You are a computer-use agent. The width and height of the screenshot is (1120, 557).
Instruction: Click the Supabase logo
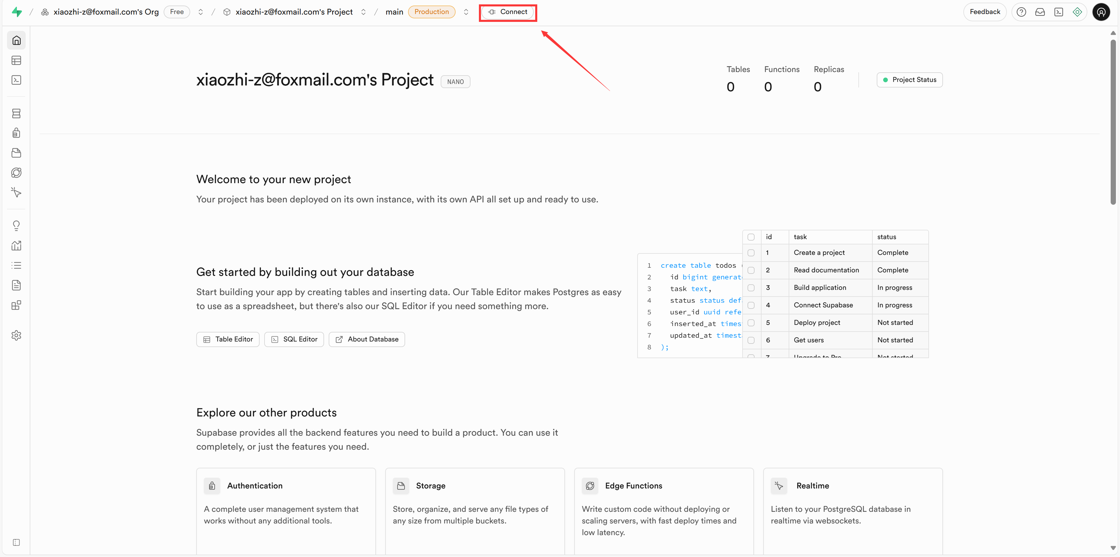17,12
